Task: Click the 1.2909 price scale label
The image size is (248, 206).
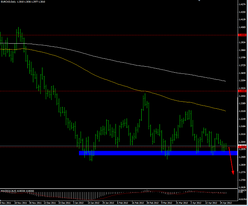Action: pyautogui.click(x=242, y=157)
